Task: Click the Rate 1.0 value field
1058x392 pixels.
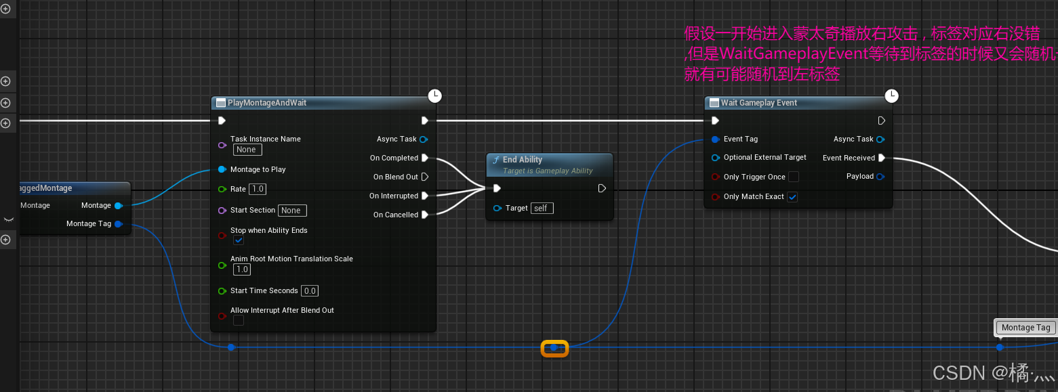Action: pyautogui.click(x=258, y=189)
